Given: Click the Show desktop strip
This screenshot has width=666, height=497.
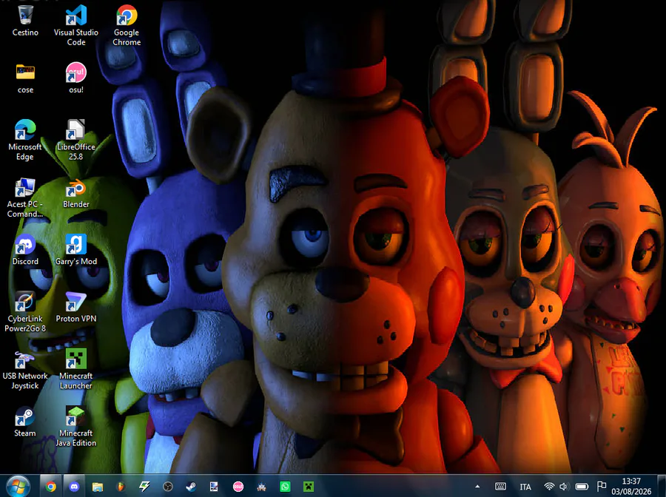Looking at the screenshot, I should [662, 487].
